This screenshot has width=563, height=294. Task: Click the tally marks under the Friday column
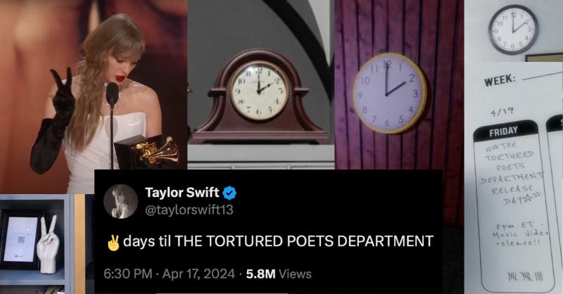coord(524,276)
